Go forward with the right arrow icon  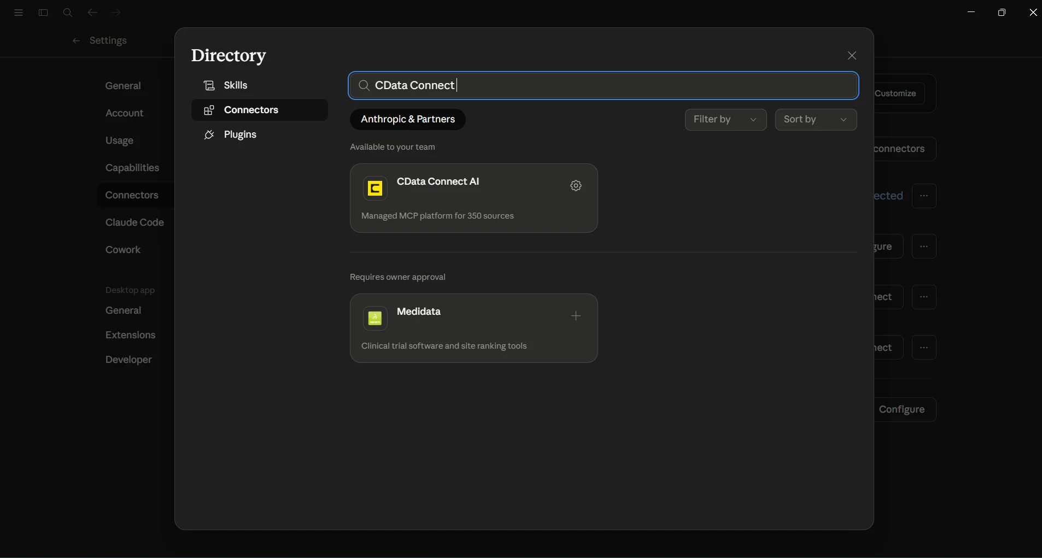point(116,13)
